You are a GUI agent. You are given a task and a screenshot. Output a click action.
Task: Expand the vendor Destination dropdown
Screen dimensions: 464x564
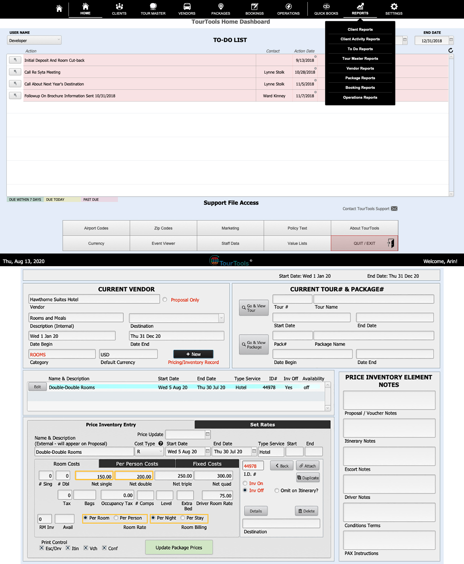pyautogui.click(x=221, y=318)
